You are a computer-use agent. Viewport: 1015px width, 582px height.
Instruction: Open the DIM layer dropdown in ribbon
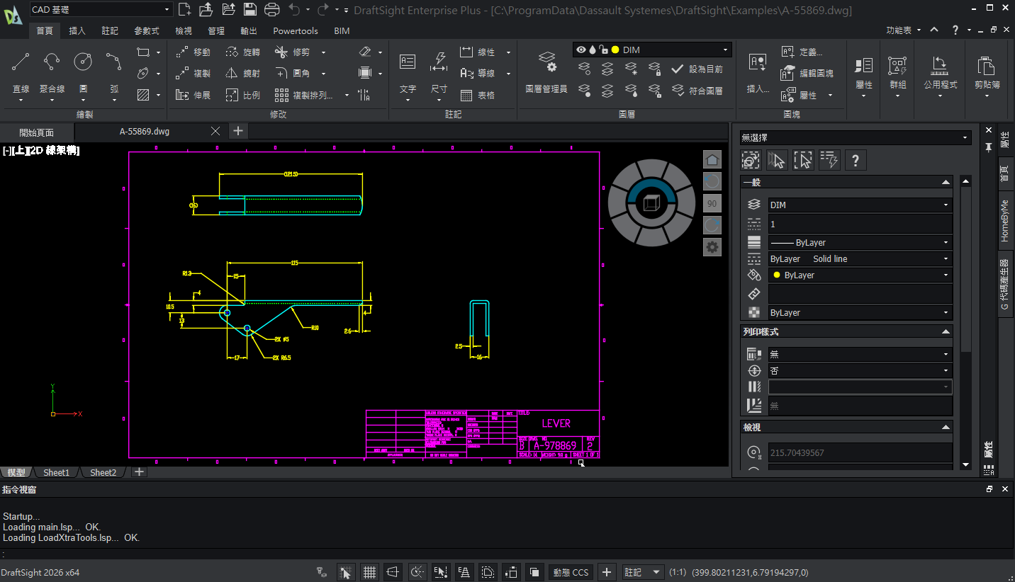[726, 50]
